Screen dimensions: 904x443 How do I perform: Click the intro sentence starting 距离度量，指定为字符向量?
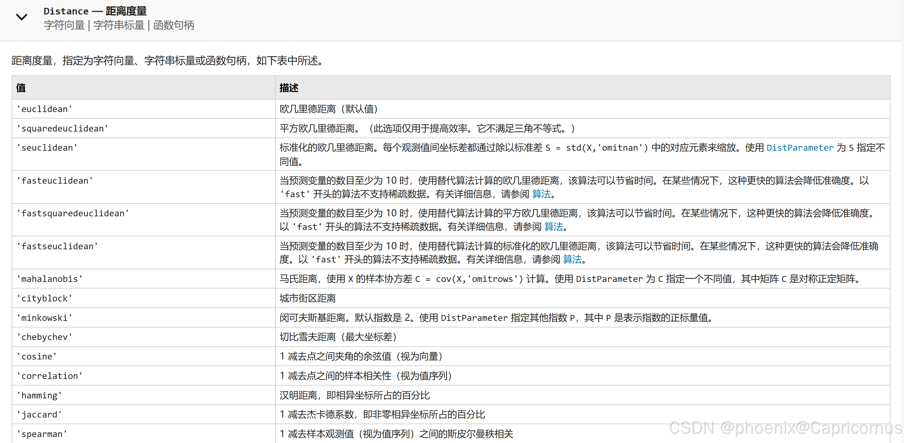(x=167, y=61)
